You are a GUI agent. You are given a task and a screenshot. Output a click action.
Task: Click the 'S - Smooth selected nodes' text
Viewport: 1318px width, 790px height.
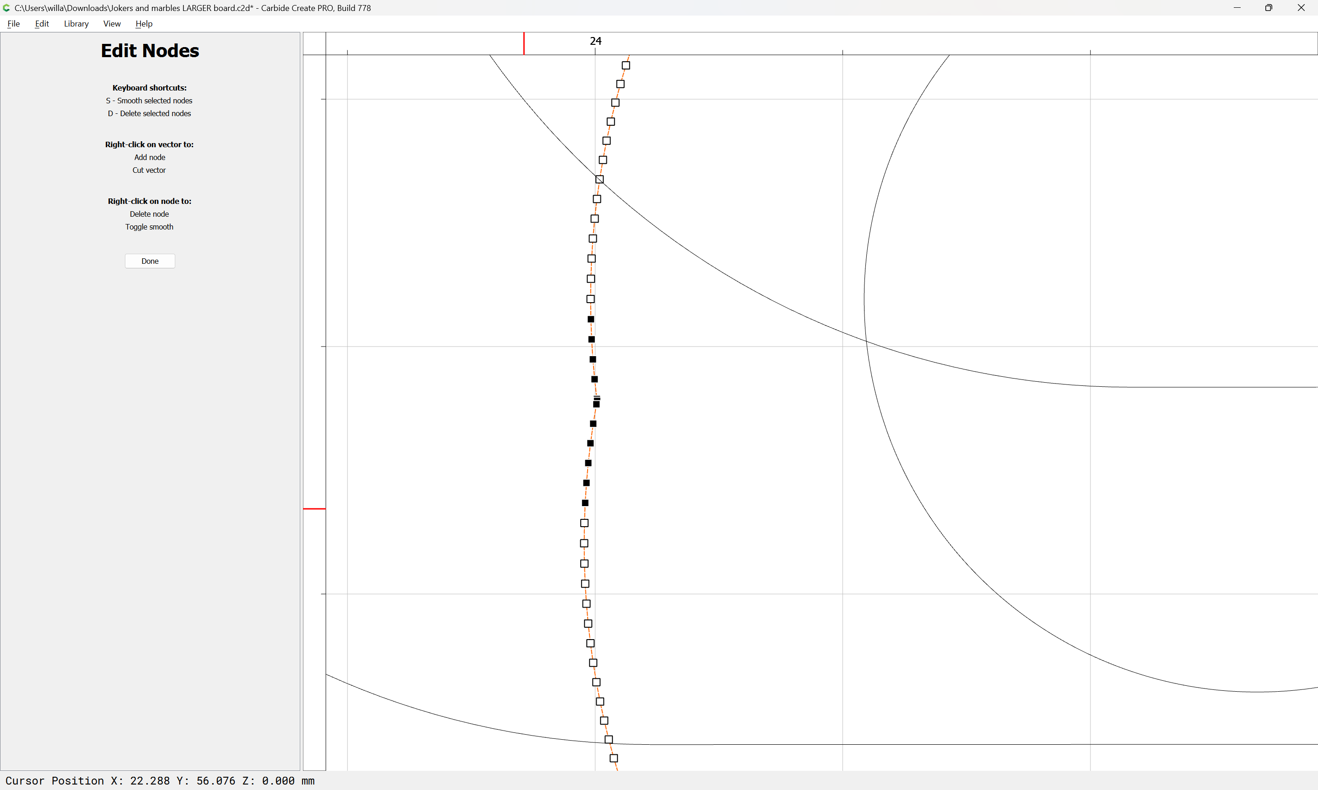[x=149, y=101]
